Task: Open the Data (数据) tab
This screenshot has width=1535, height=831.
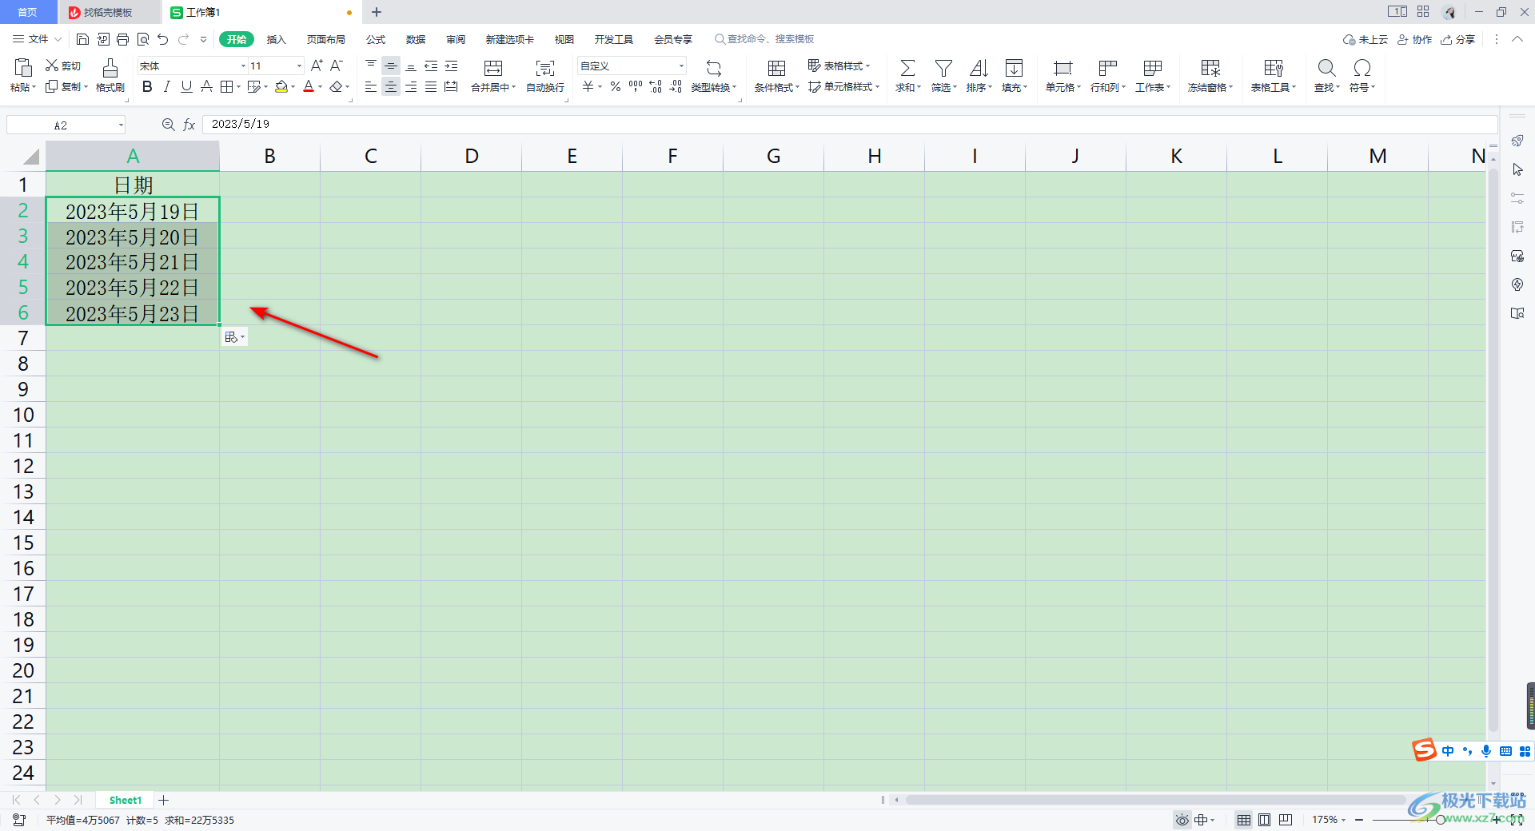Action: (x=416, y=39)
